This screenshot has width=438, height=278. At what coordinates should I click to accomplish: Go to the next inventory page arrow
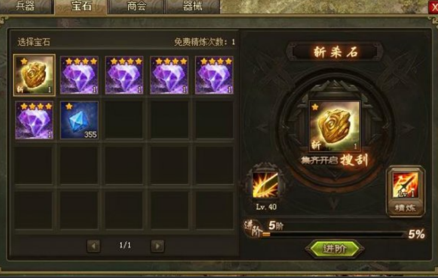pos(157,246)
